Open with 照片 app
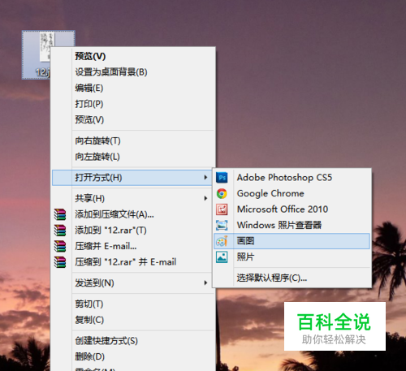 (x=292, y=257)
